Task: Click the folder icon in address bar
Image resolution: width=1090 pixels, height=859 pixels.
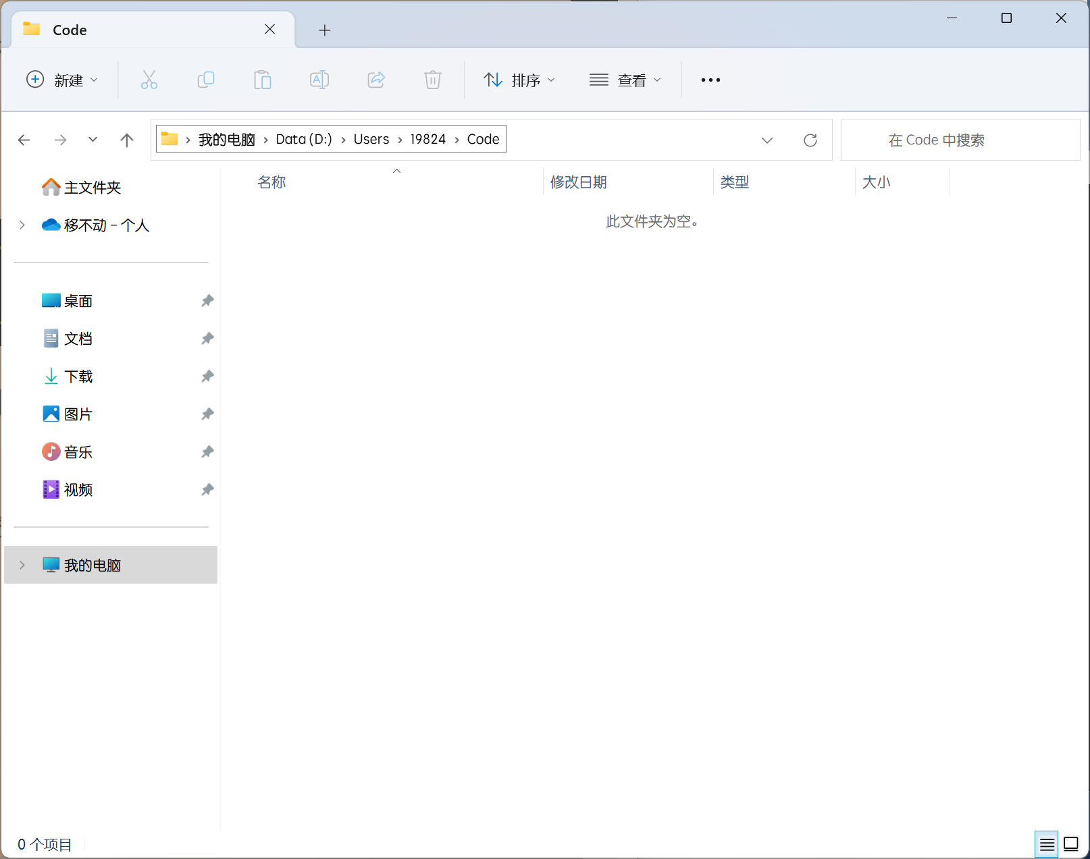Action: tap(170, 139)
